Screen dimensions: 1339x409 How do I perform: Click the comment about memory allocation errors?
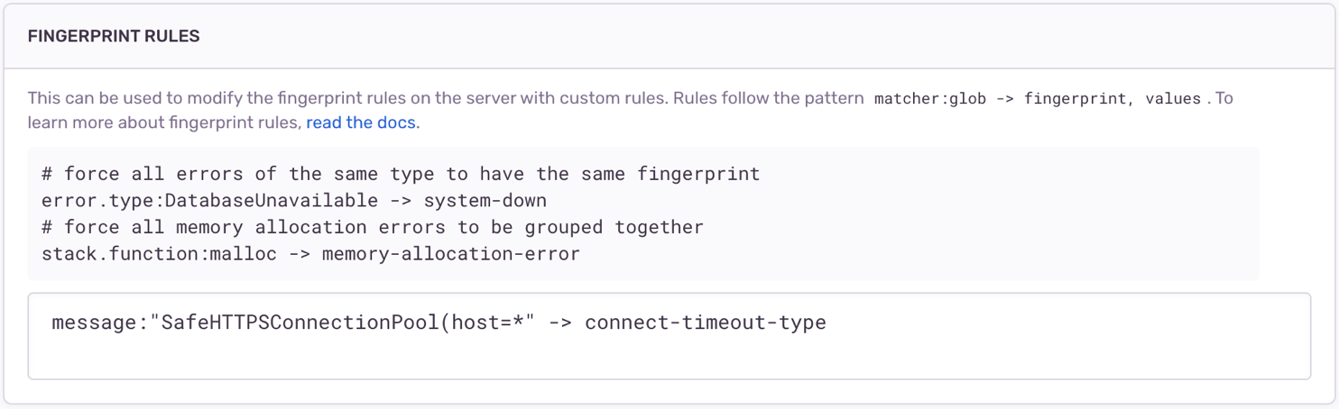(x=372, y=227)
